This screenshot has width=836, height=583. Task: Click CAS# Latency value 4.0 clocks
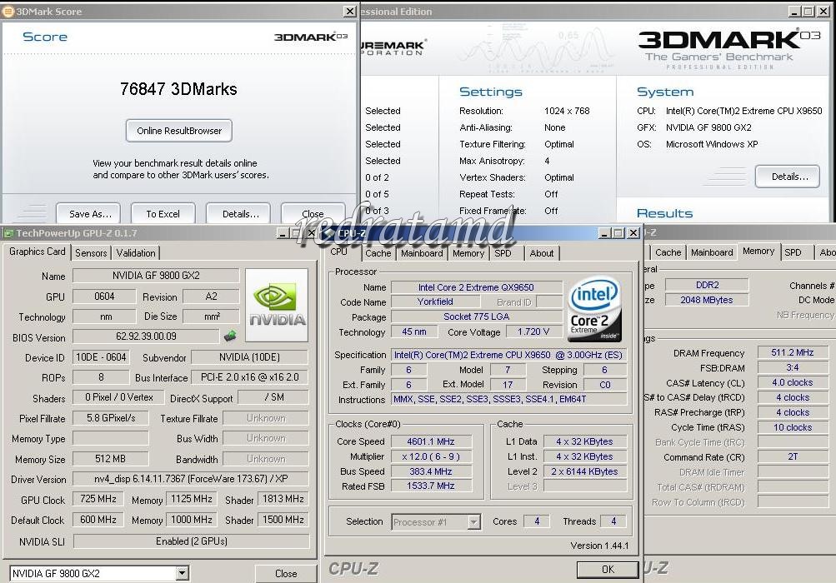(793, 382)
